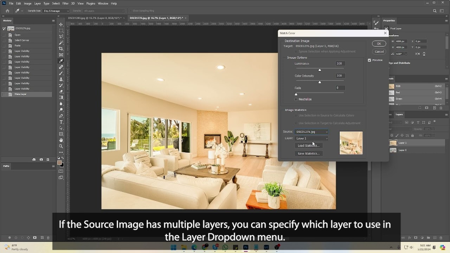Toggle Ignore Selection when Applying Adjustment
The image size is (450, 253).
(296, 52)
